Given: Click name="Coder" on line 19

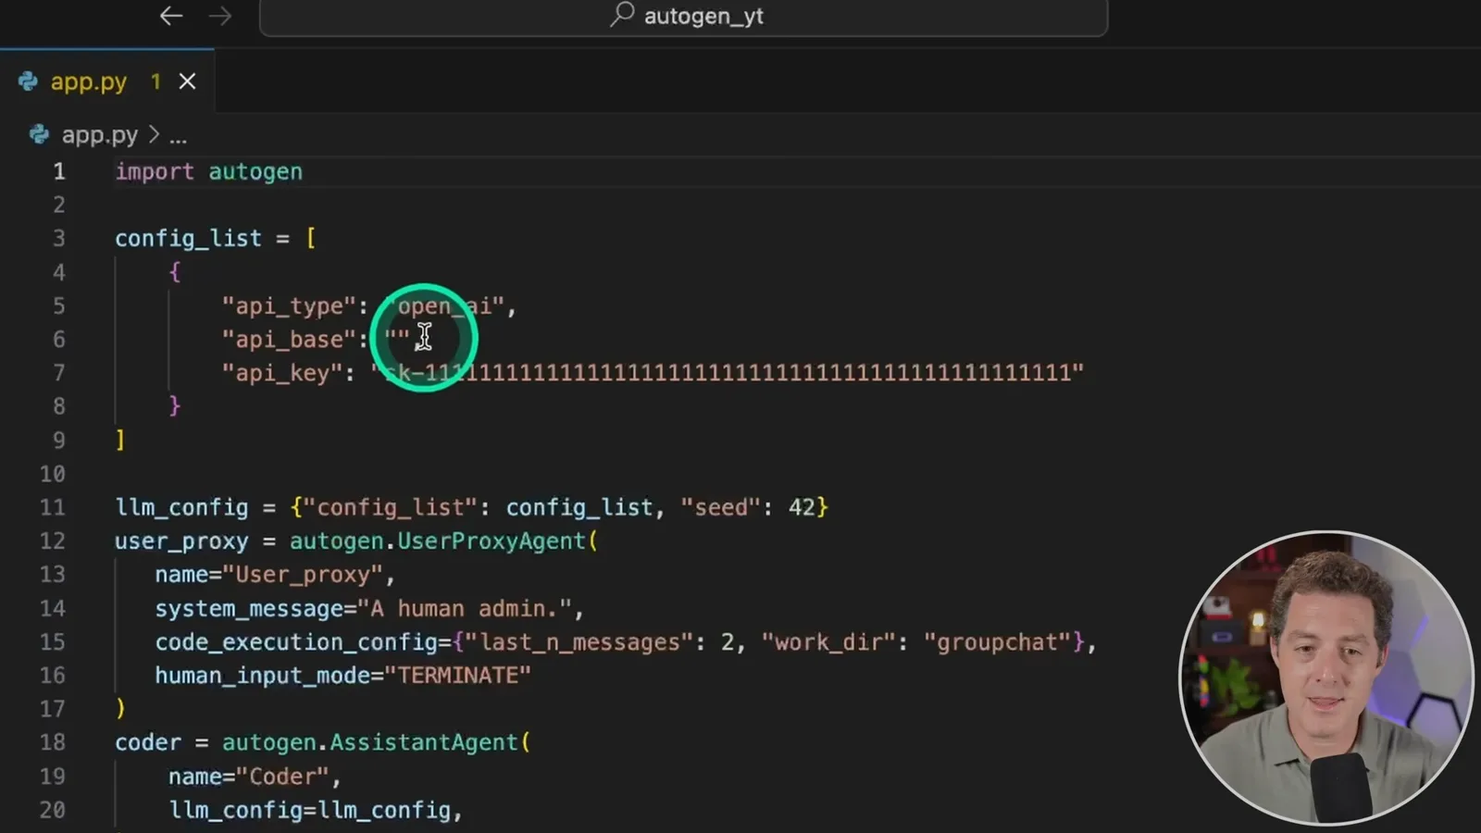Looking at the screenshot, I should pyautogui.click(x=248, y=777).
